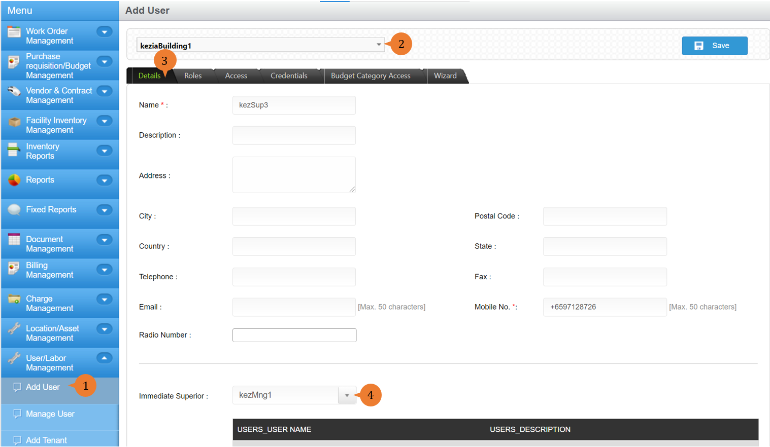Viewport: 770px width, 447px height.
Task: Expand Location/Asset Management menu arrow
Action: (105, 329)
